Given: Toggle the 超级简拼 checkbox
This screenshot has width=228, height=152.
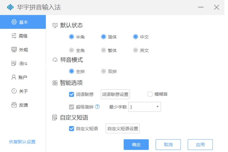Looking at the screenshot, I should 71,107.
